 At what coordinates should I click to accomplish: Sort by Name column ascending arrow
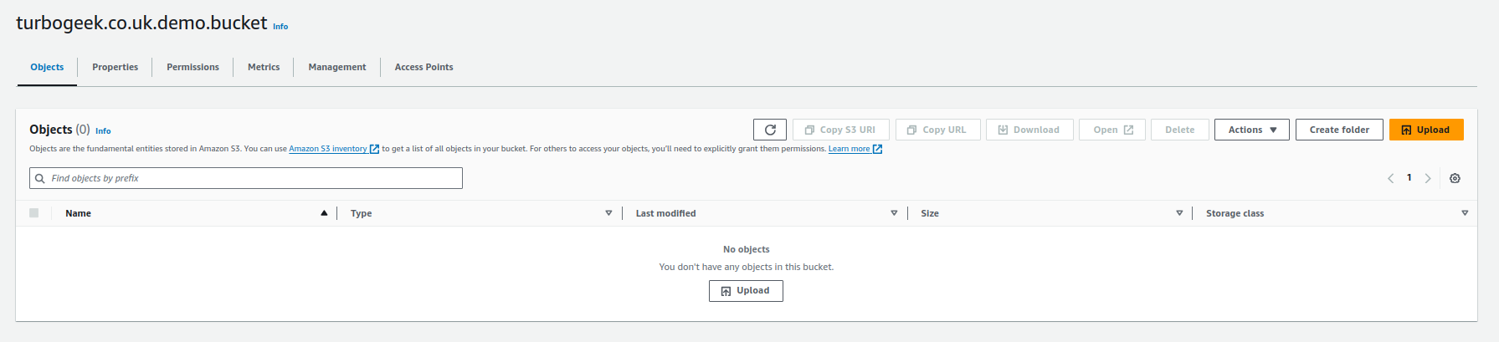coord(324,213)
